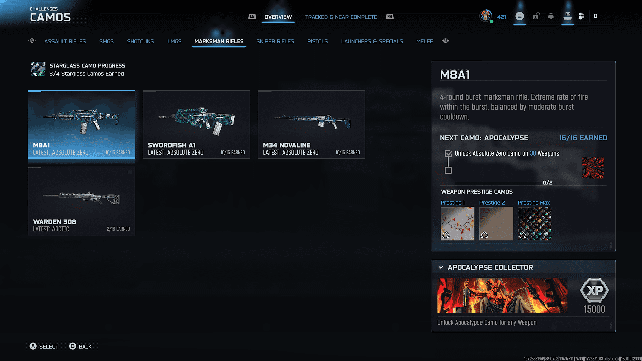Select the Warden 308 weapon card

[82, 201]
